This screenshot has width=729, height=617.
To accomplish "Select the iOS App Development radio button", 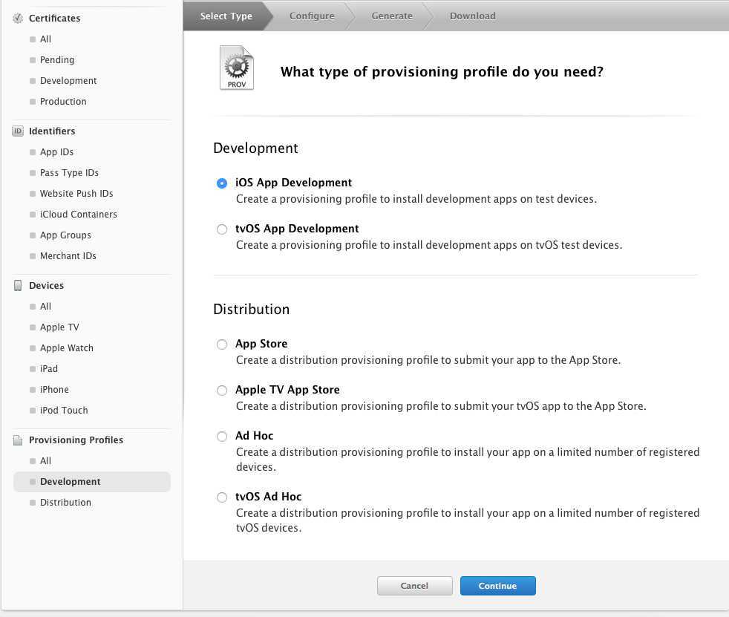I will coord(222,183).
